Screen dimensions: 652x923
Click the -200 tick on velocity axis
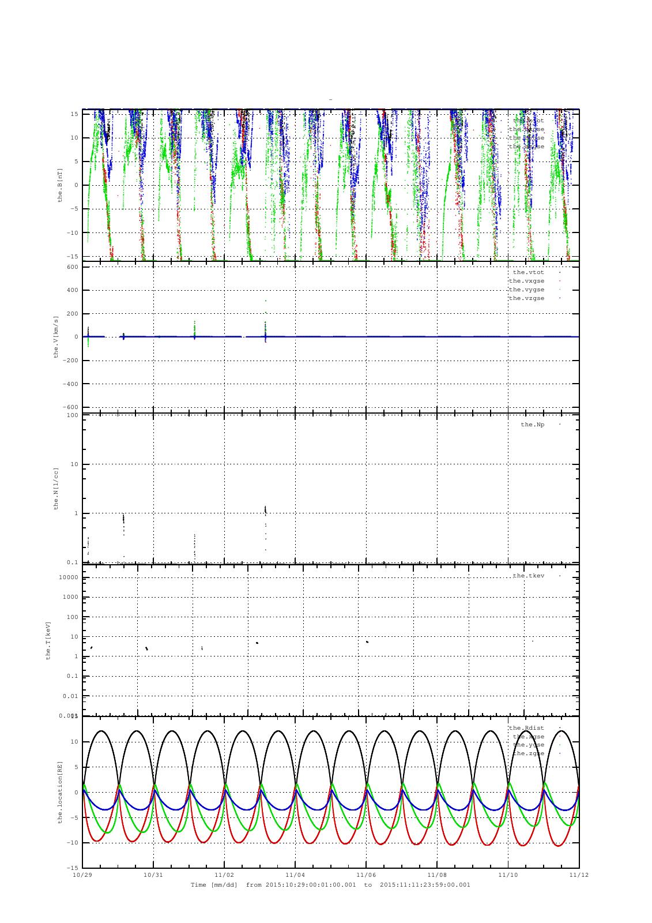70,361
